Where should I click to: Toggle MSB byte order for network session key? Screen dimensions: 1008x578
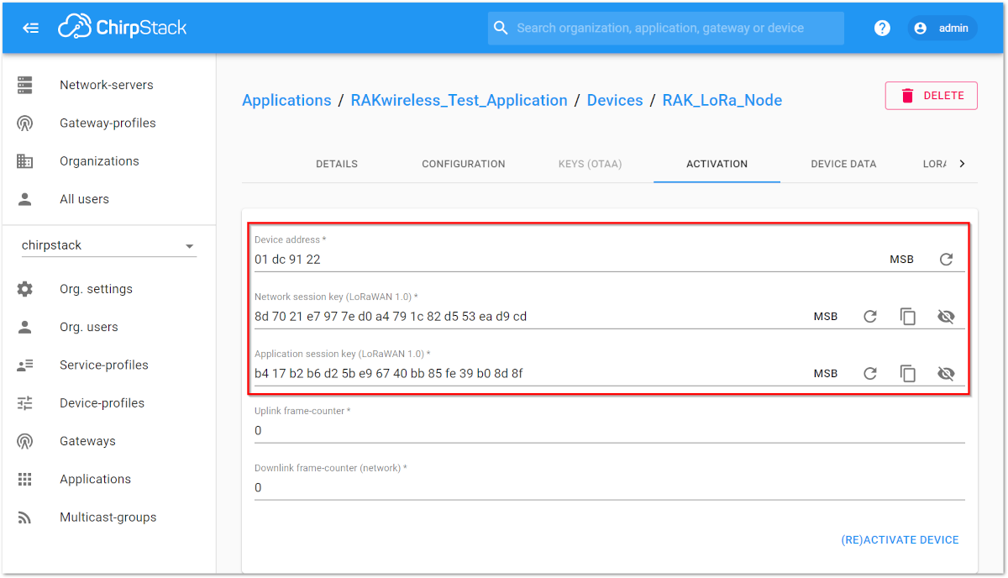tap(826, 317)
